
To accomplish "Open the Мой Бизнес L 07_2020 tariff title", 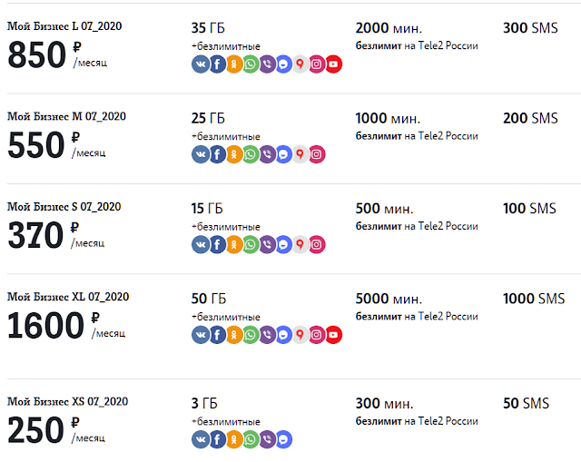I will [64, 26].
